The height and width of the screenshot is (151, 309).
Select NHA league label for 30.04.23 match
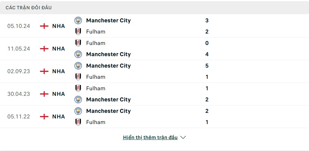pyautogui.click(x=59, y=94)
